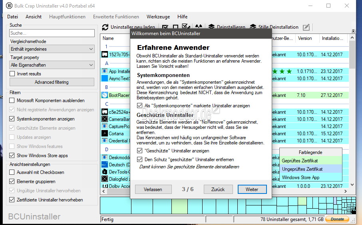Image resolution: width=362 pixels, height=225 pixels.
Task: Select the App Installer row icon
Action: [105, 71]
